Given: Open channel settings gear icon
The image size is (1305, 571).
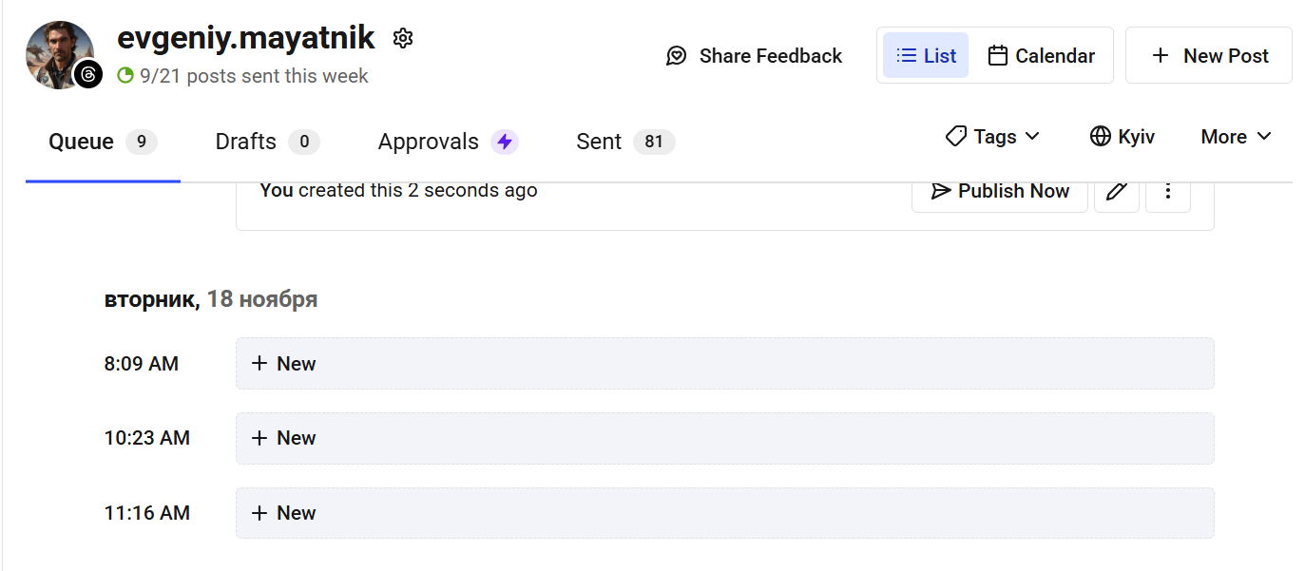Looking at the screenshot, I should pos(403,38).
